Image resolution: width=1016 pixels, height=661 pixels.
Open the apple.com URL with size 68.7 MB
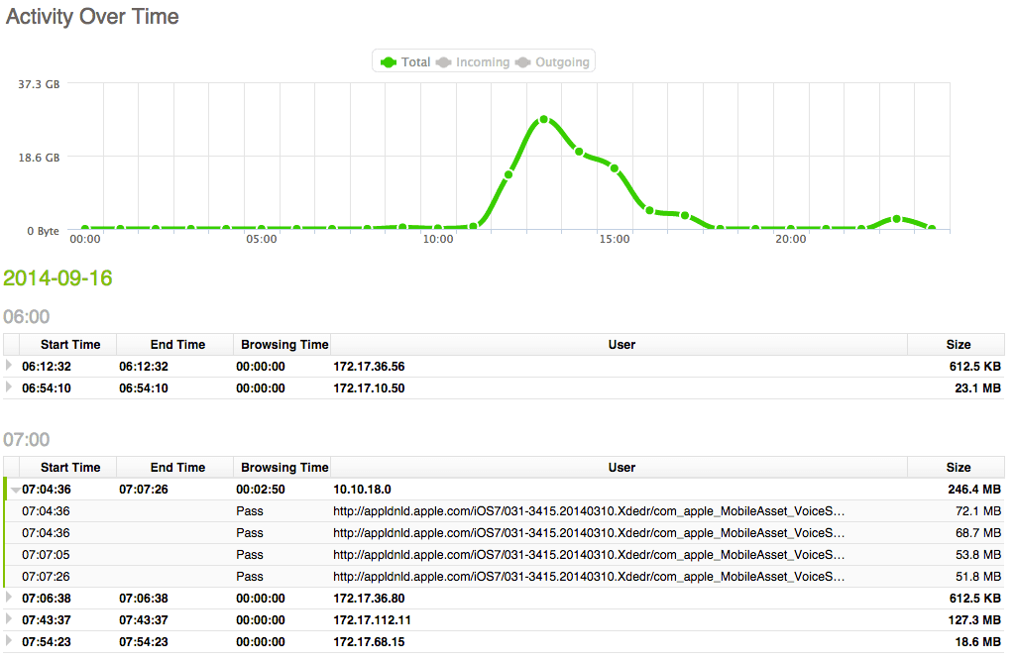[589, 533]
